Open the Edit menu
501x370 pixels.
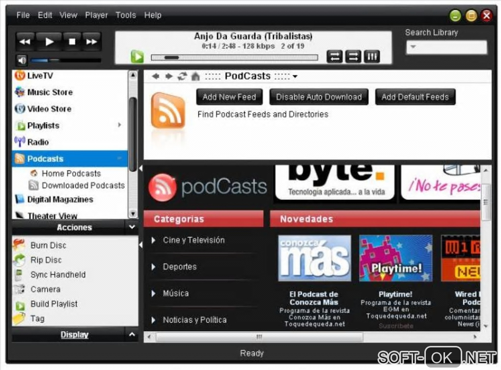[45, 15]
